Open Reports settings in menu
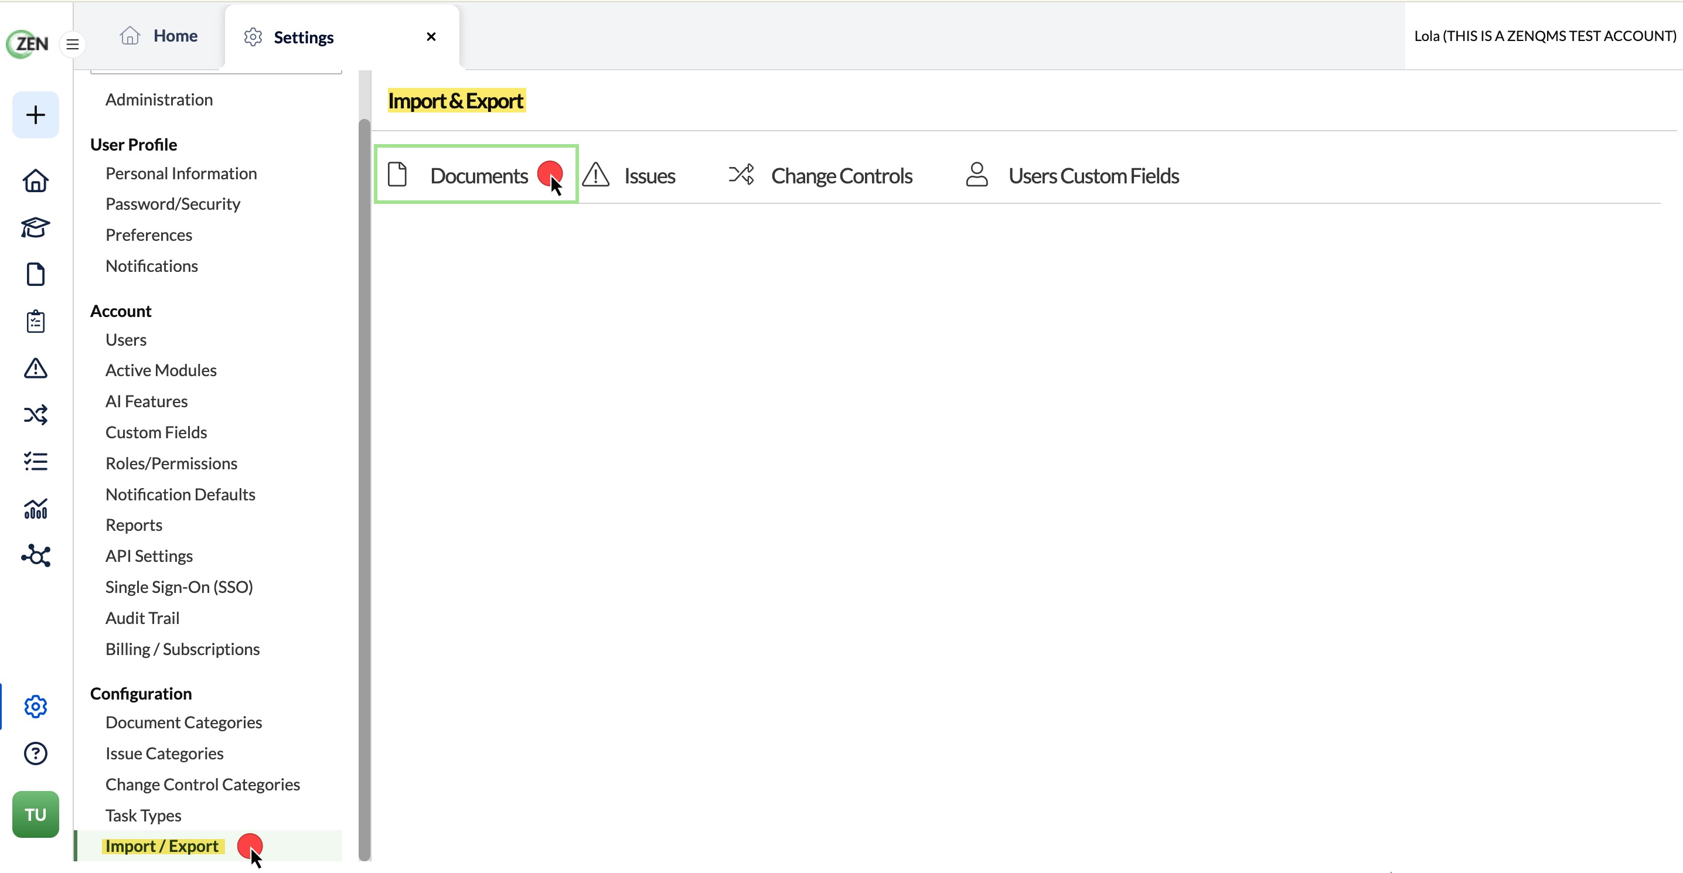The image size is (1683, 873). click(134, 525)
